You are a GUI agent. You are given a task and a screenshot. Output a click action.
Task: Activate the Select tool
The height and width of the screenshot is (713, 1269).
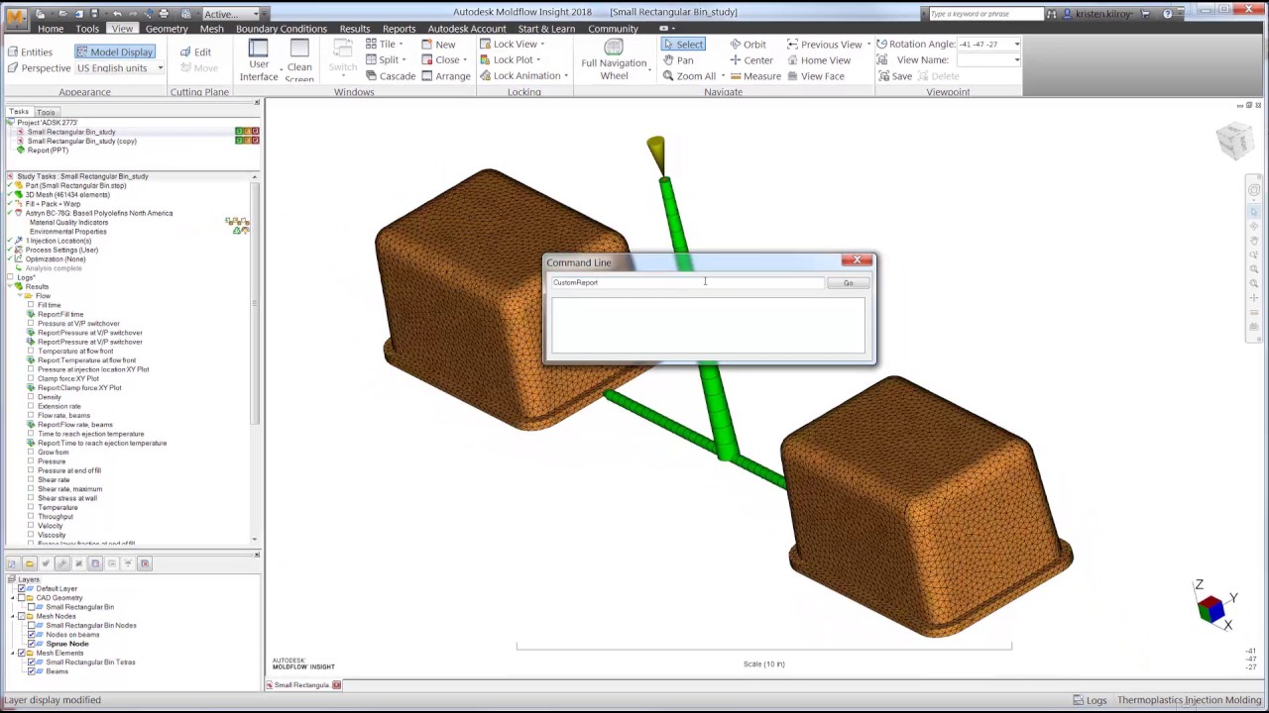682,45
